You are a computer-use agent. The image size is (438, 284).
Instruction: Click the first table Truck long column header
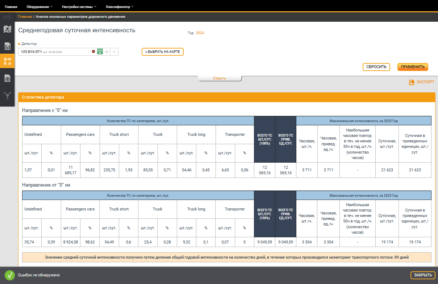(x=196, y=134)
